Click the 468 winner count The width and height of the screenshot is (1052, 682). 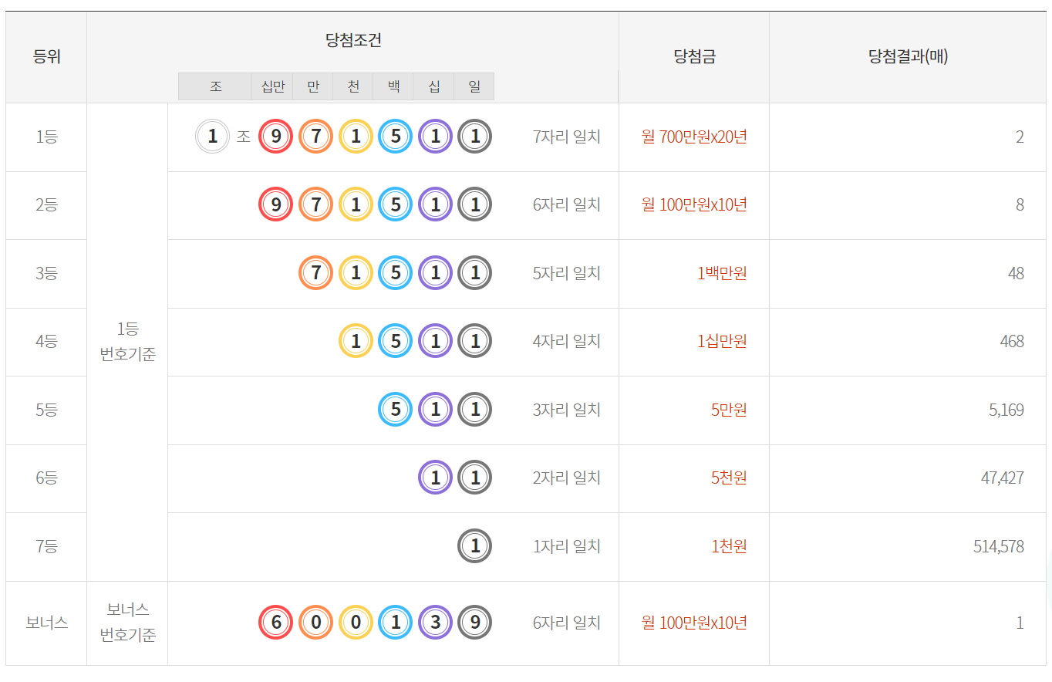(x=1012, y=342)
